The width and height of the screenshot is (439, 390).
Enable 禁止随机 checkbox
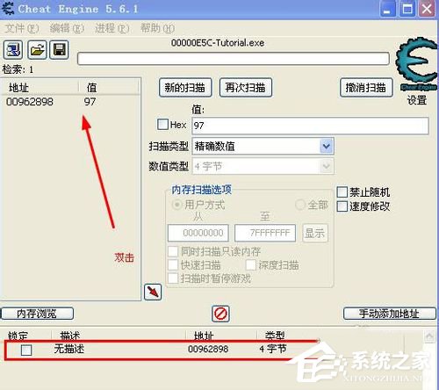click(342, 192)
